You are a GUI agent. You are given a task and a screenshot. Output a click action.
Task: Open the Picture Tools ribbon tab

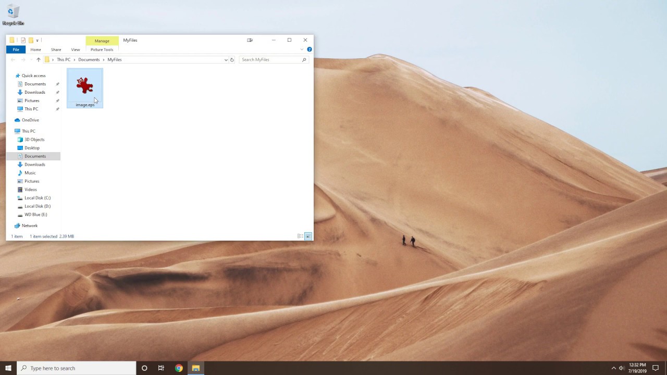coord(102,49)
